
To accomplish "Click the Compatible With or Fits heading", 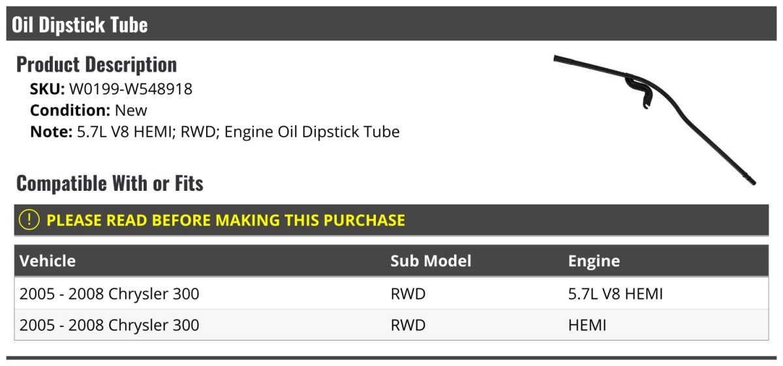I will coord(110,184).
